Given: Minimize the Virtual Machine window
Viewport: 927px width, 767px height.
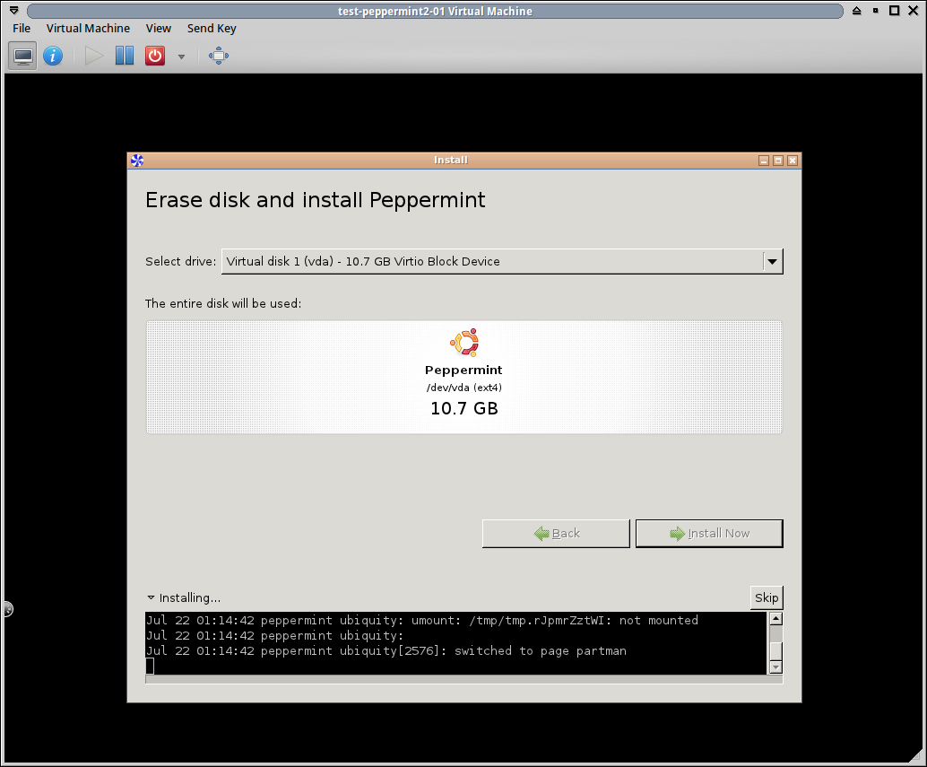Looking at the screenshot, I should (876, 11).
